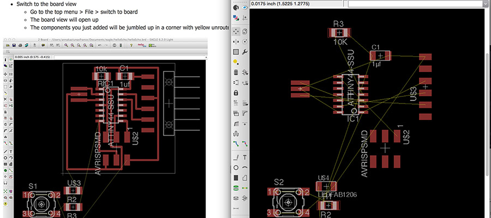The width and height of the screenshot is (491, 218).
Task: Select Wire line tool in right EAGLE window
Action: [x=236, y=157]
